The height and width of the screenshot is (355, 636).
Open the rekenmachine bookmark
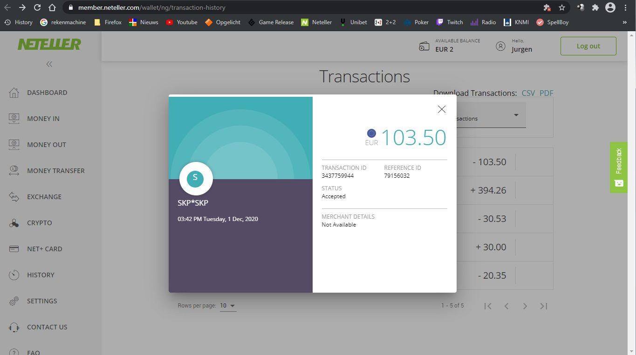[63, 22]
